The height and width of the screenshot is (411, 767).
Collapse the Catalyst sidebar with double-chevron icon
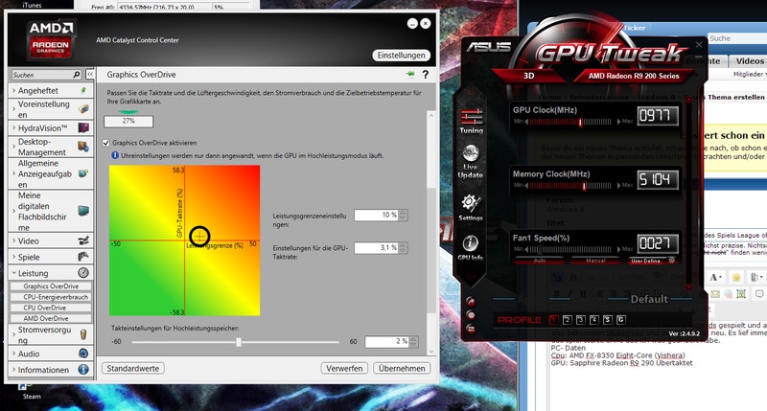pyautogui.click(x=90, y=75)
